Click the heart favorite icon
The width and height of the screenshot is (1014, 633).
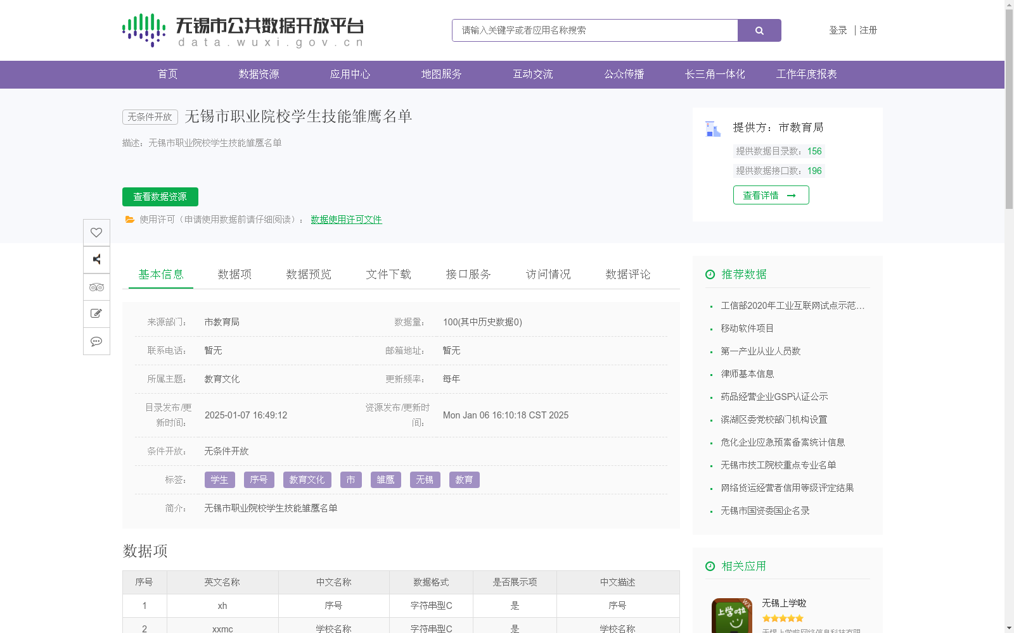pyautogui.click(x=96, y=232)
